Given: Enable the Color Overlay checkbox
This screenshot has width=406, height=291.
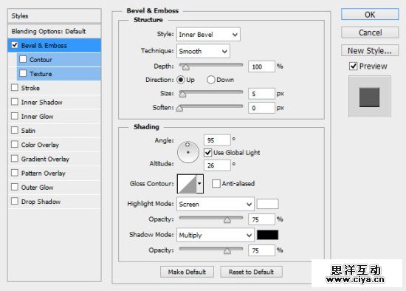Looking at the screenshot, I should (x=15, y=144).
